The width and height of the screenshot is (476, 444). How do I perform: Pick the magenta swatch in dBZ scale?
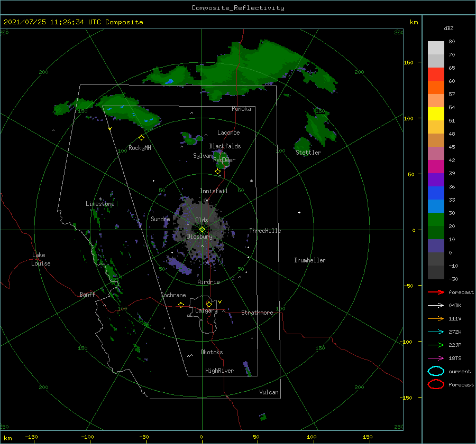(436, 166)
